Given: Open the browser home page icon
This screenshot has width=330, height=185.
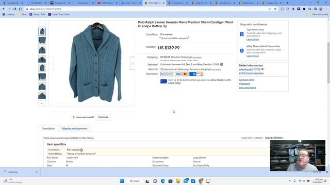Looking at the screenshot, I should (20, 9).
